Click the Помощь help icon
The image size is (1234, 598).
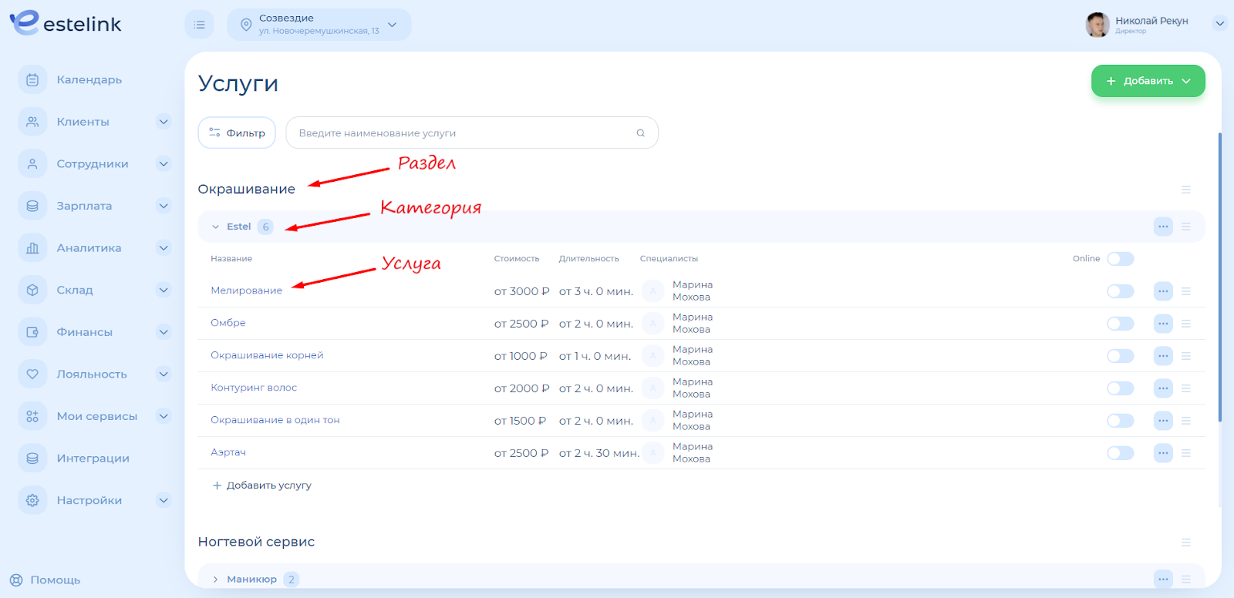16,580
